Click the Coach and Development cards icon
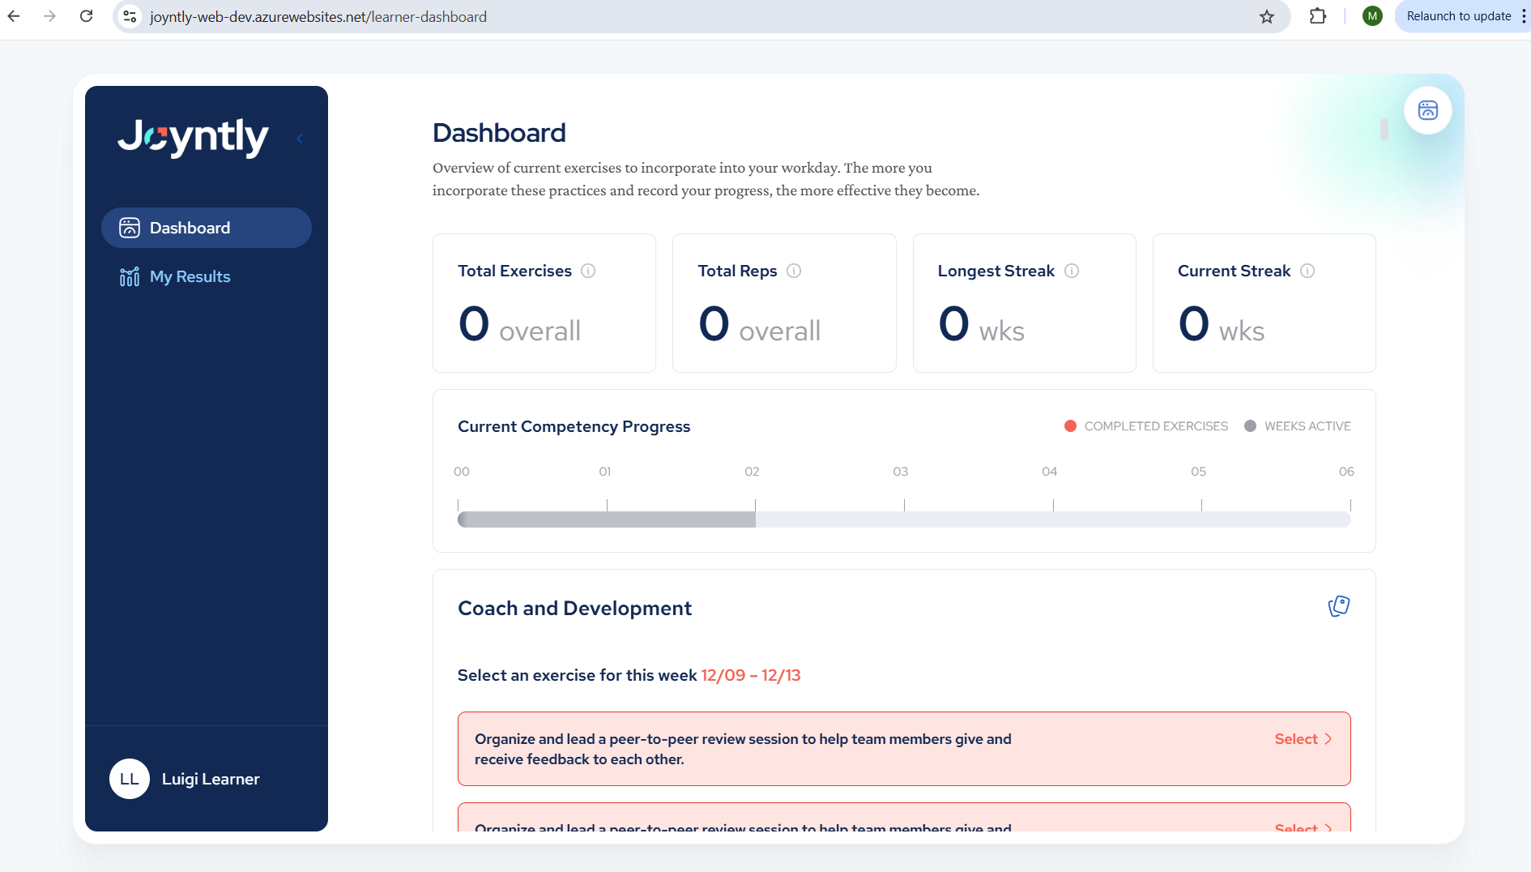Screen dimensions: 1531x872 point(1338,606)
